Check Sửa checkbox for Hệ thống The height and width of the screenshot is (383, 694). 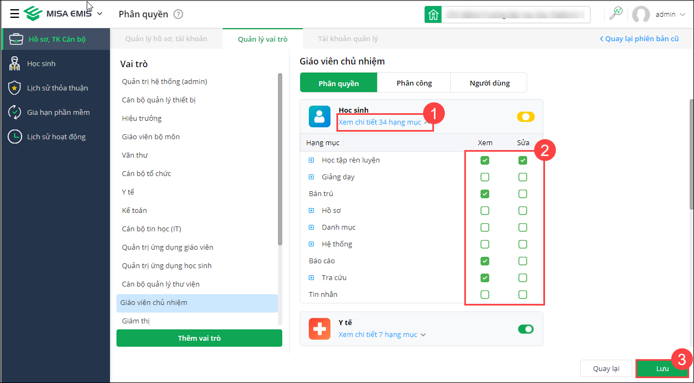click(x=522, y=244)
